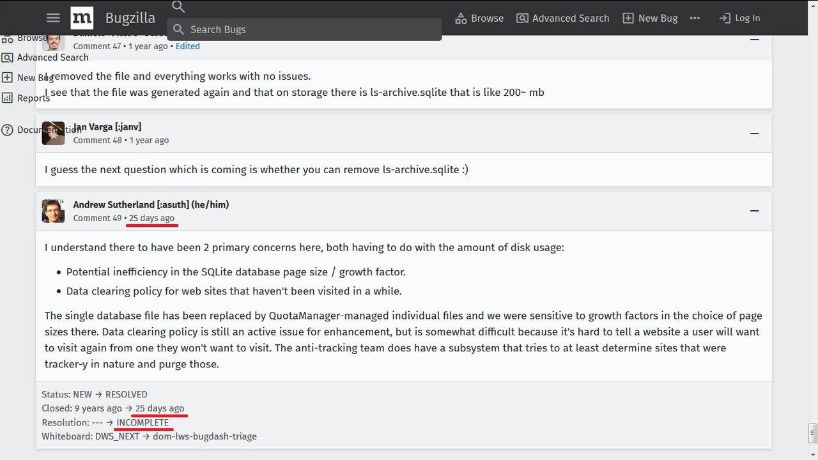Collapse Andrew Sutherland's comment 49
This screenshot has height=460, width=818.
755,211
